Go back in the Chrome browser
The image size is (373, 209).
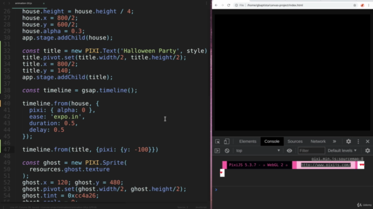pos(216,5)
